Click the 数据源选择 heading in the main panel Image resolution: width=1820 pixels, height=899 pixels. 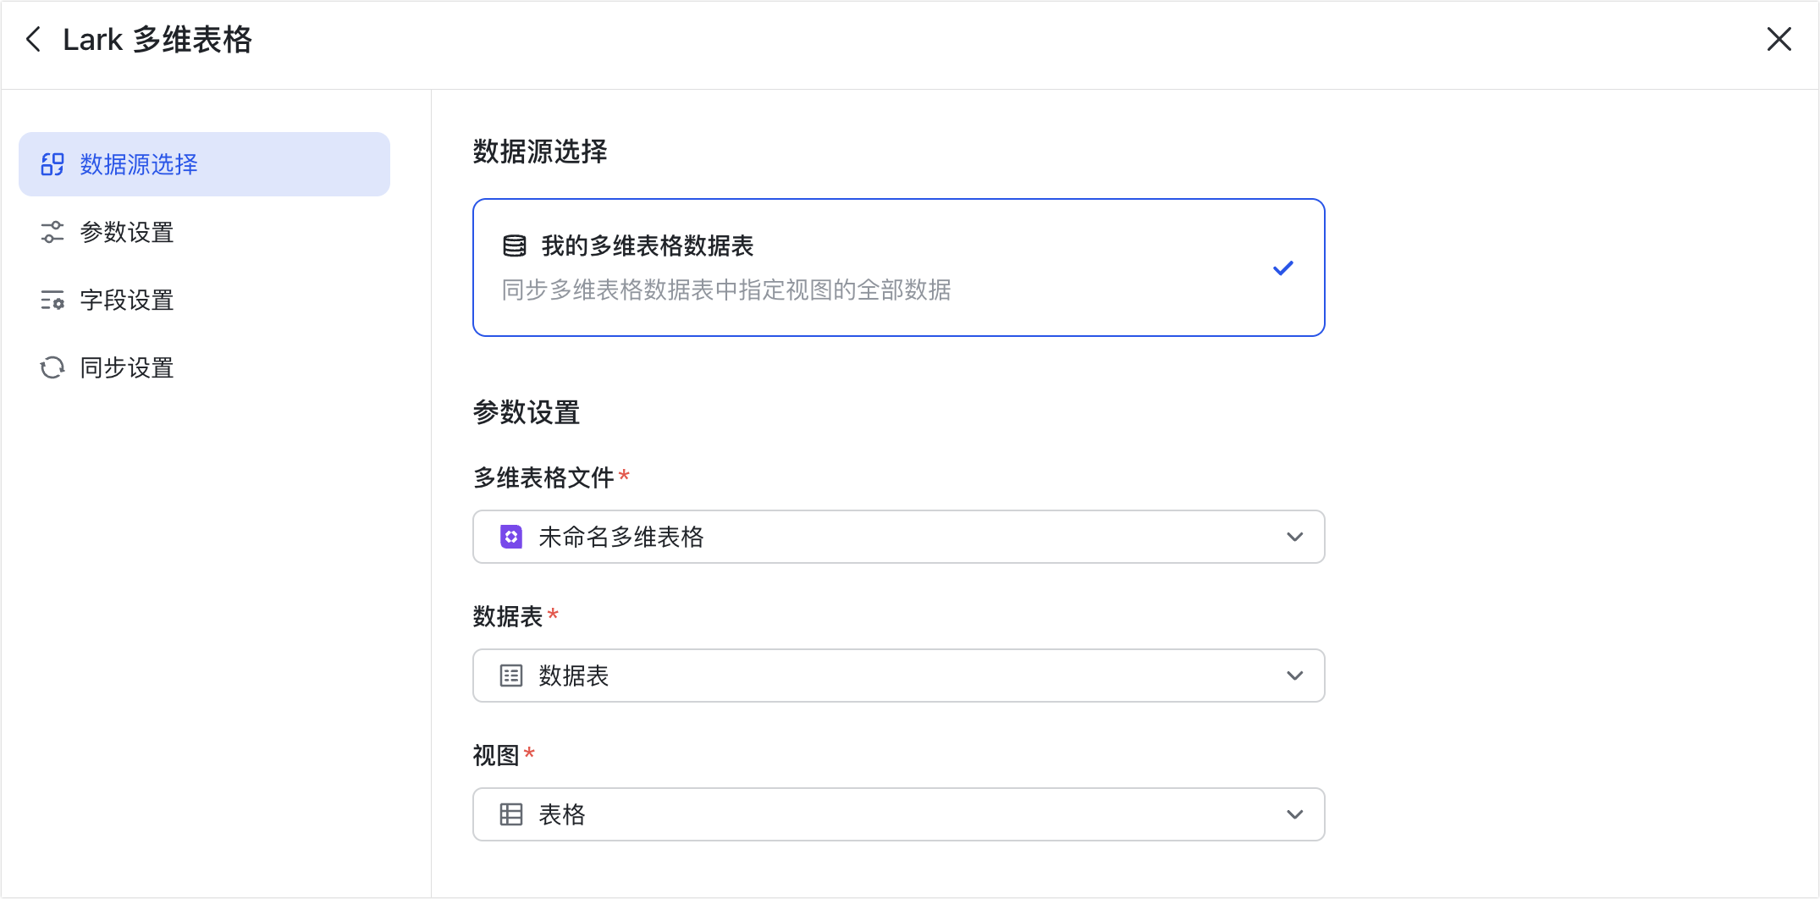(x=540, y=152)
